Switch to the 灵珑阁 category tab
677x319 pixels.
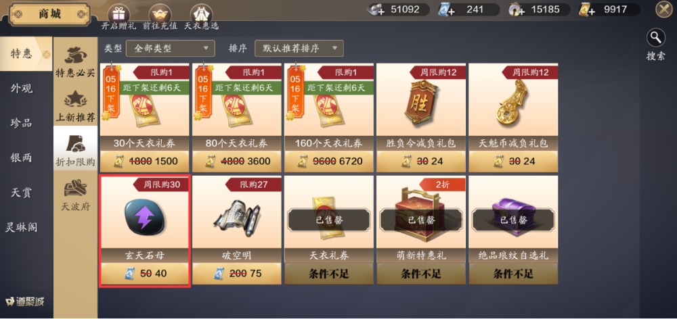tap(22, 227)
